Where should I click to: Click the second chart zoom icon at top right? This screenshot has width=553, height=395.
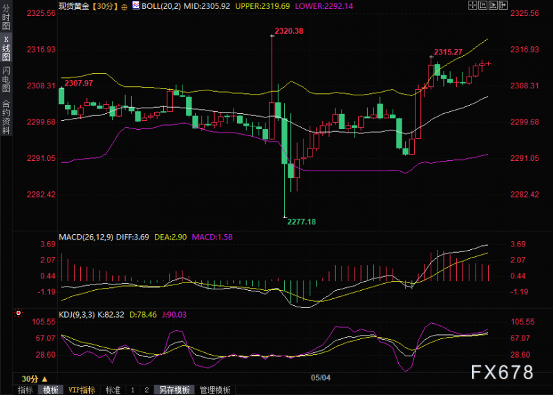pos(482,5)
